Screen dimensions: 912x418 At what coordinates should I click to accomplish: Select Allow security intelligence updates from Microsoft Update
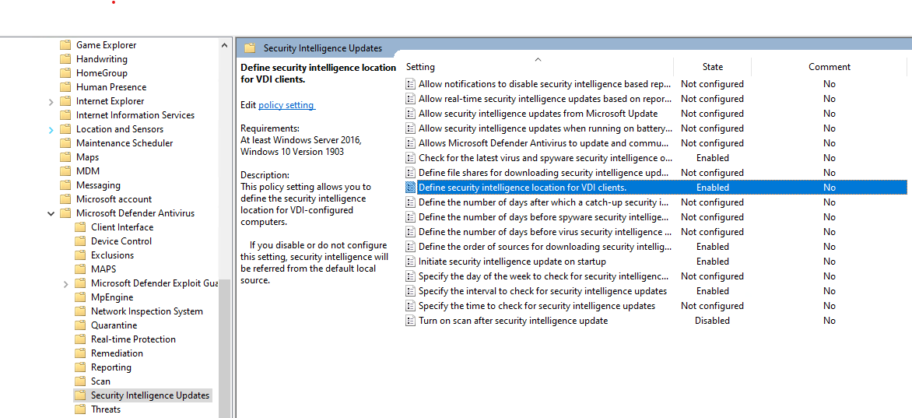[538, 114]
